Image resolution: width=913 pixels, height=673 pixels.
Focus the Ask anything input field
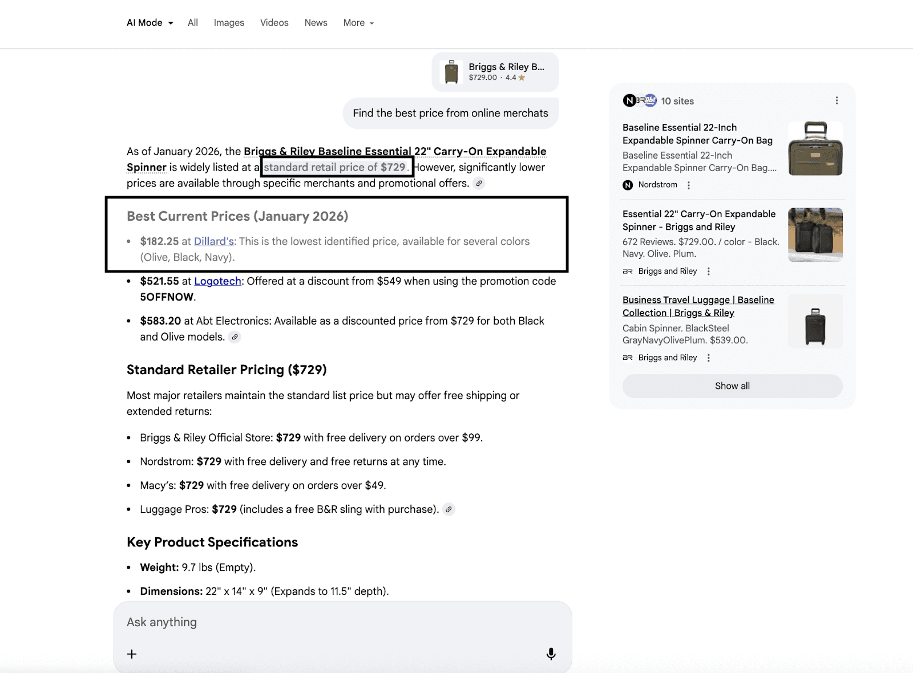pos(342,622)
